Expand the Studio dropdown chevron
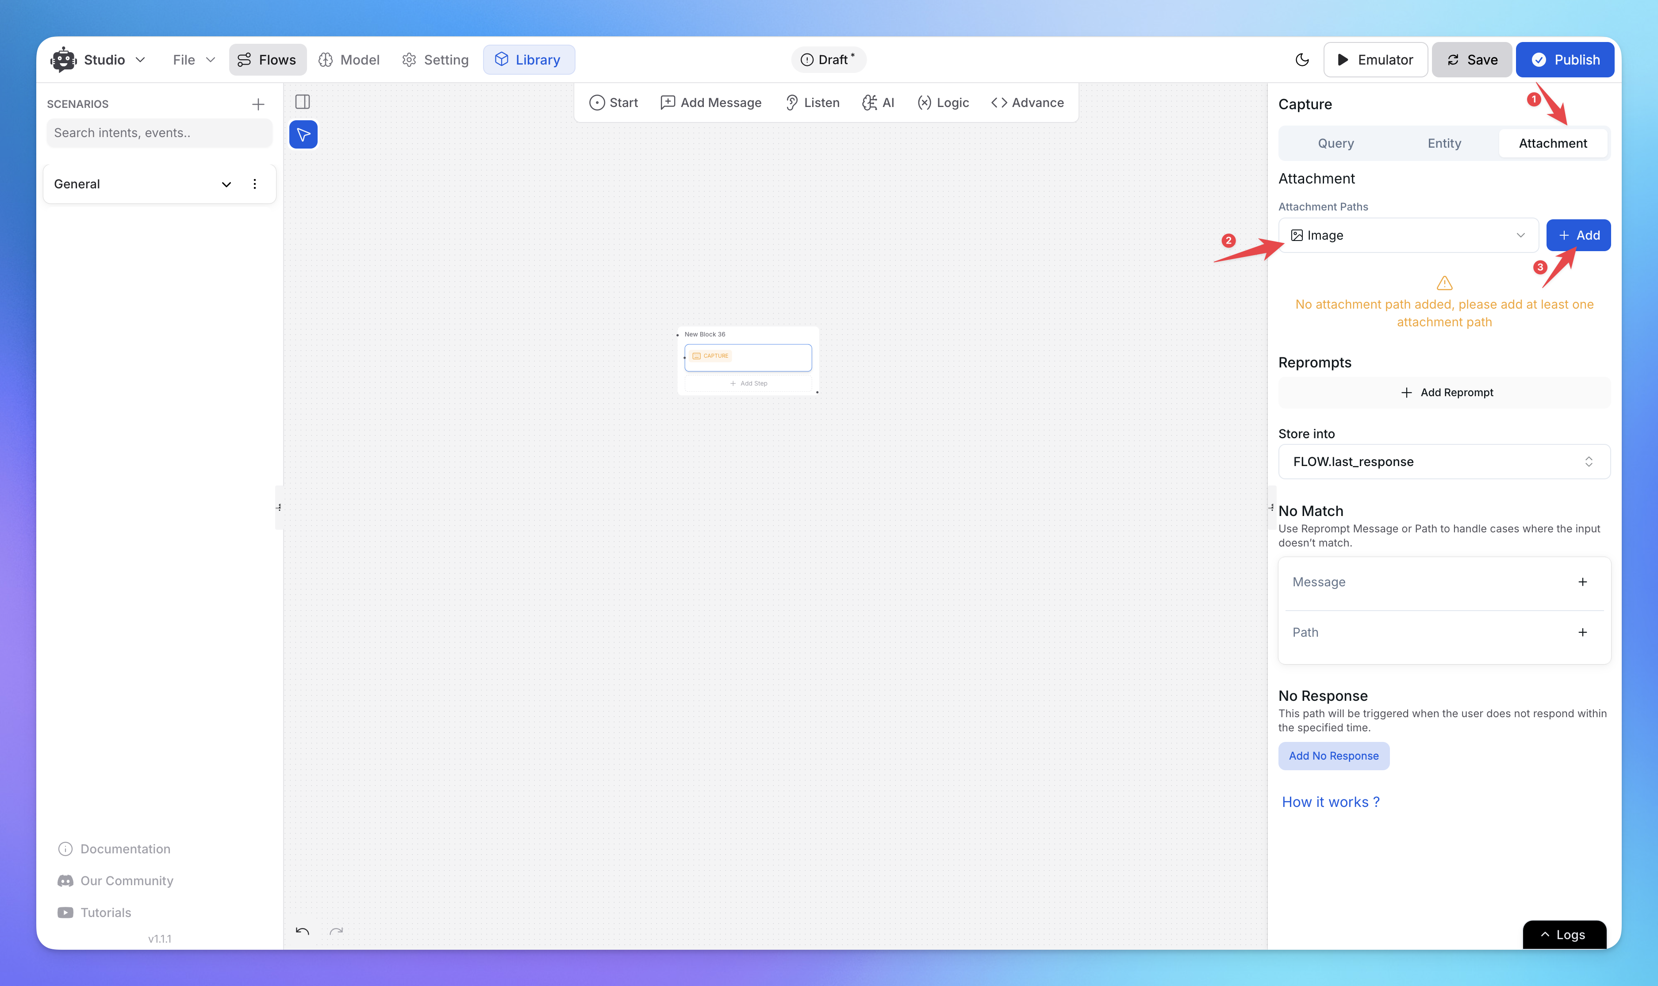The height and width of the screenshot is (986, 1658). [140, 60]
